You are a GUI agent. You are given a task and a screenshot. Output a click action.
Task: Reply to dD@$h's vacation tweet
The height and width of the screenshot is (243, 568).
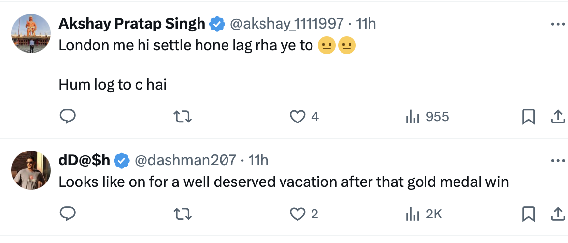click(x=67, y=214)
